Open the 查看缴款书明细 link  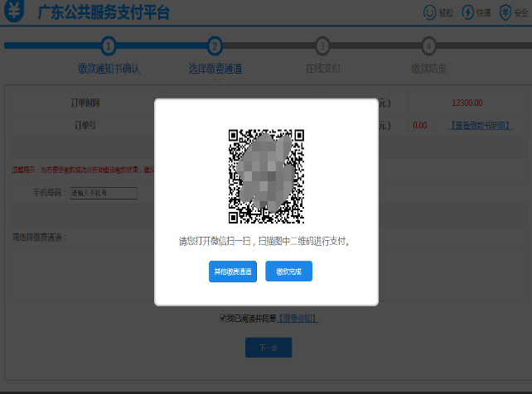[x=480, y=126]
